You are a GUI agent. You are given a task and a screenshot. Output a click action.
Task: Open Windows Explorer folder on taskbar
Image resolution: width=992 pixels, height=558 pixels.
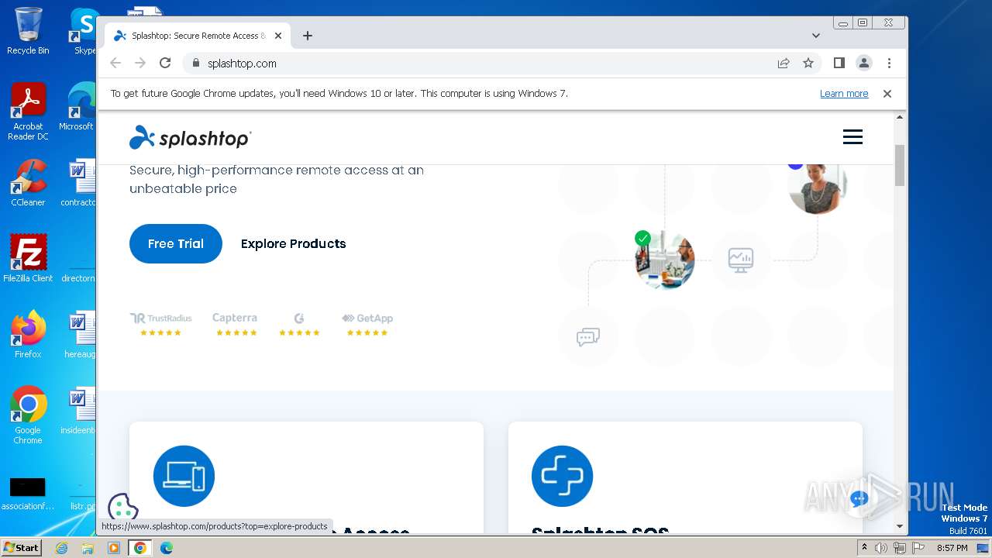[88, 548]
